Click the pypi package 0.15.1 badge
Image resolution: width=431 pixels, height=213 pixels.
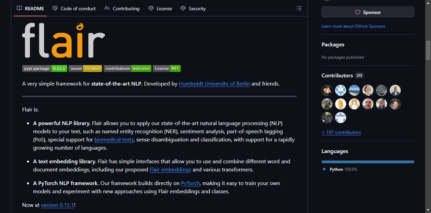click(x=45, y=69)
